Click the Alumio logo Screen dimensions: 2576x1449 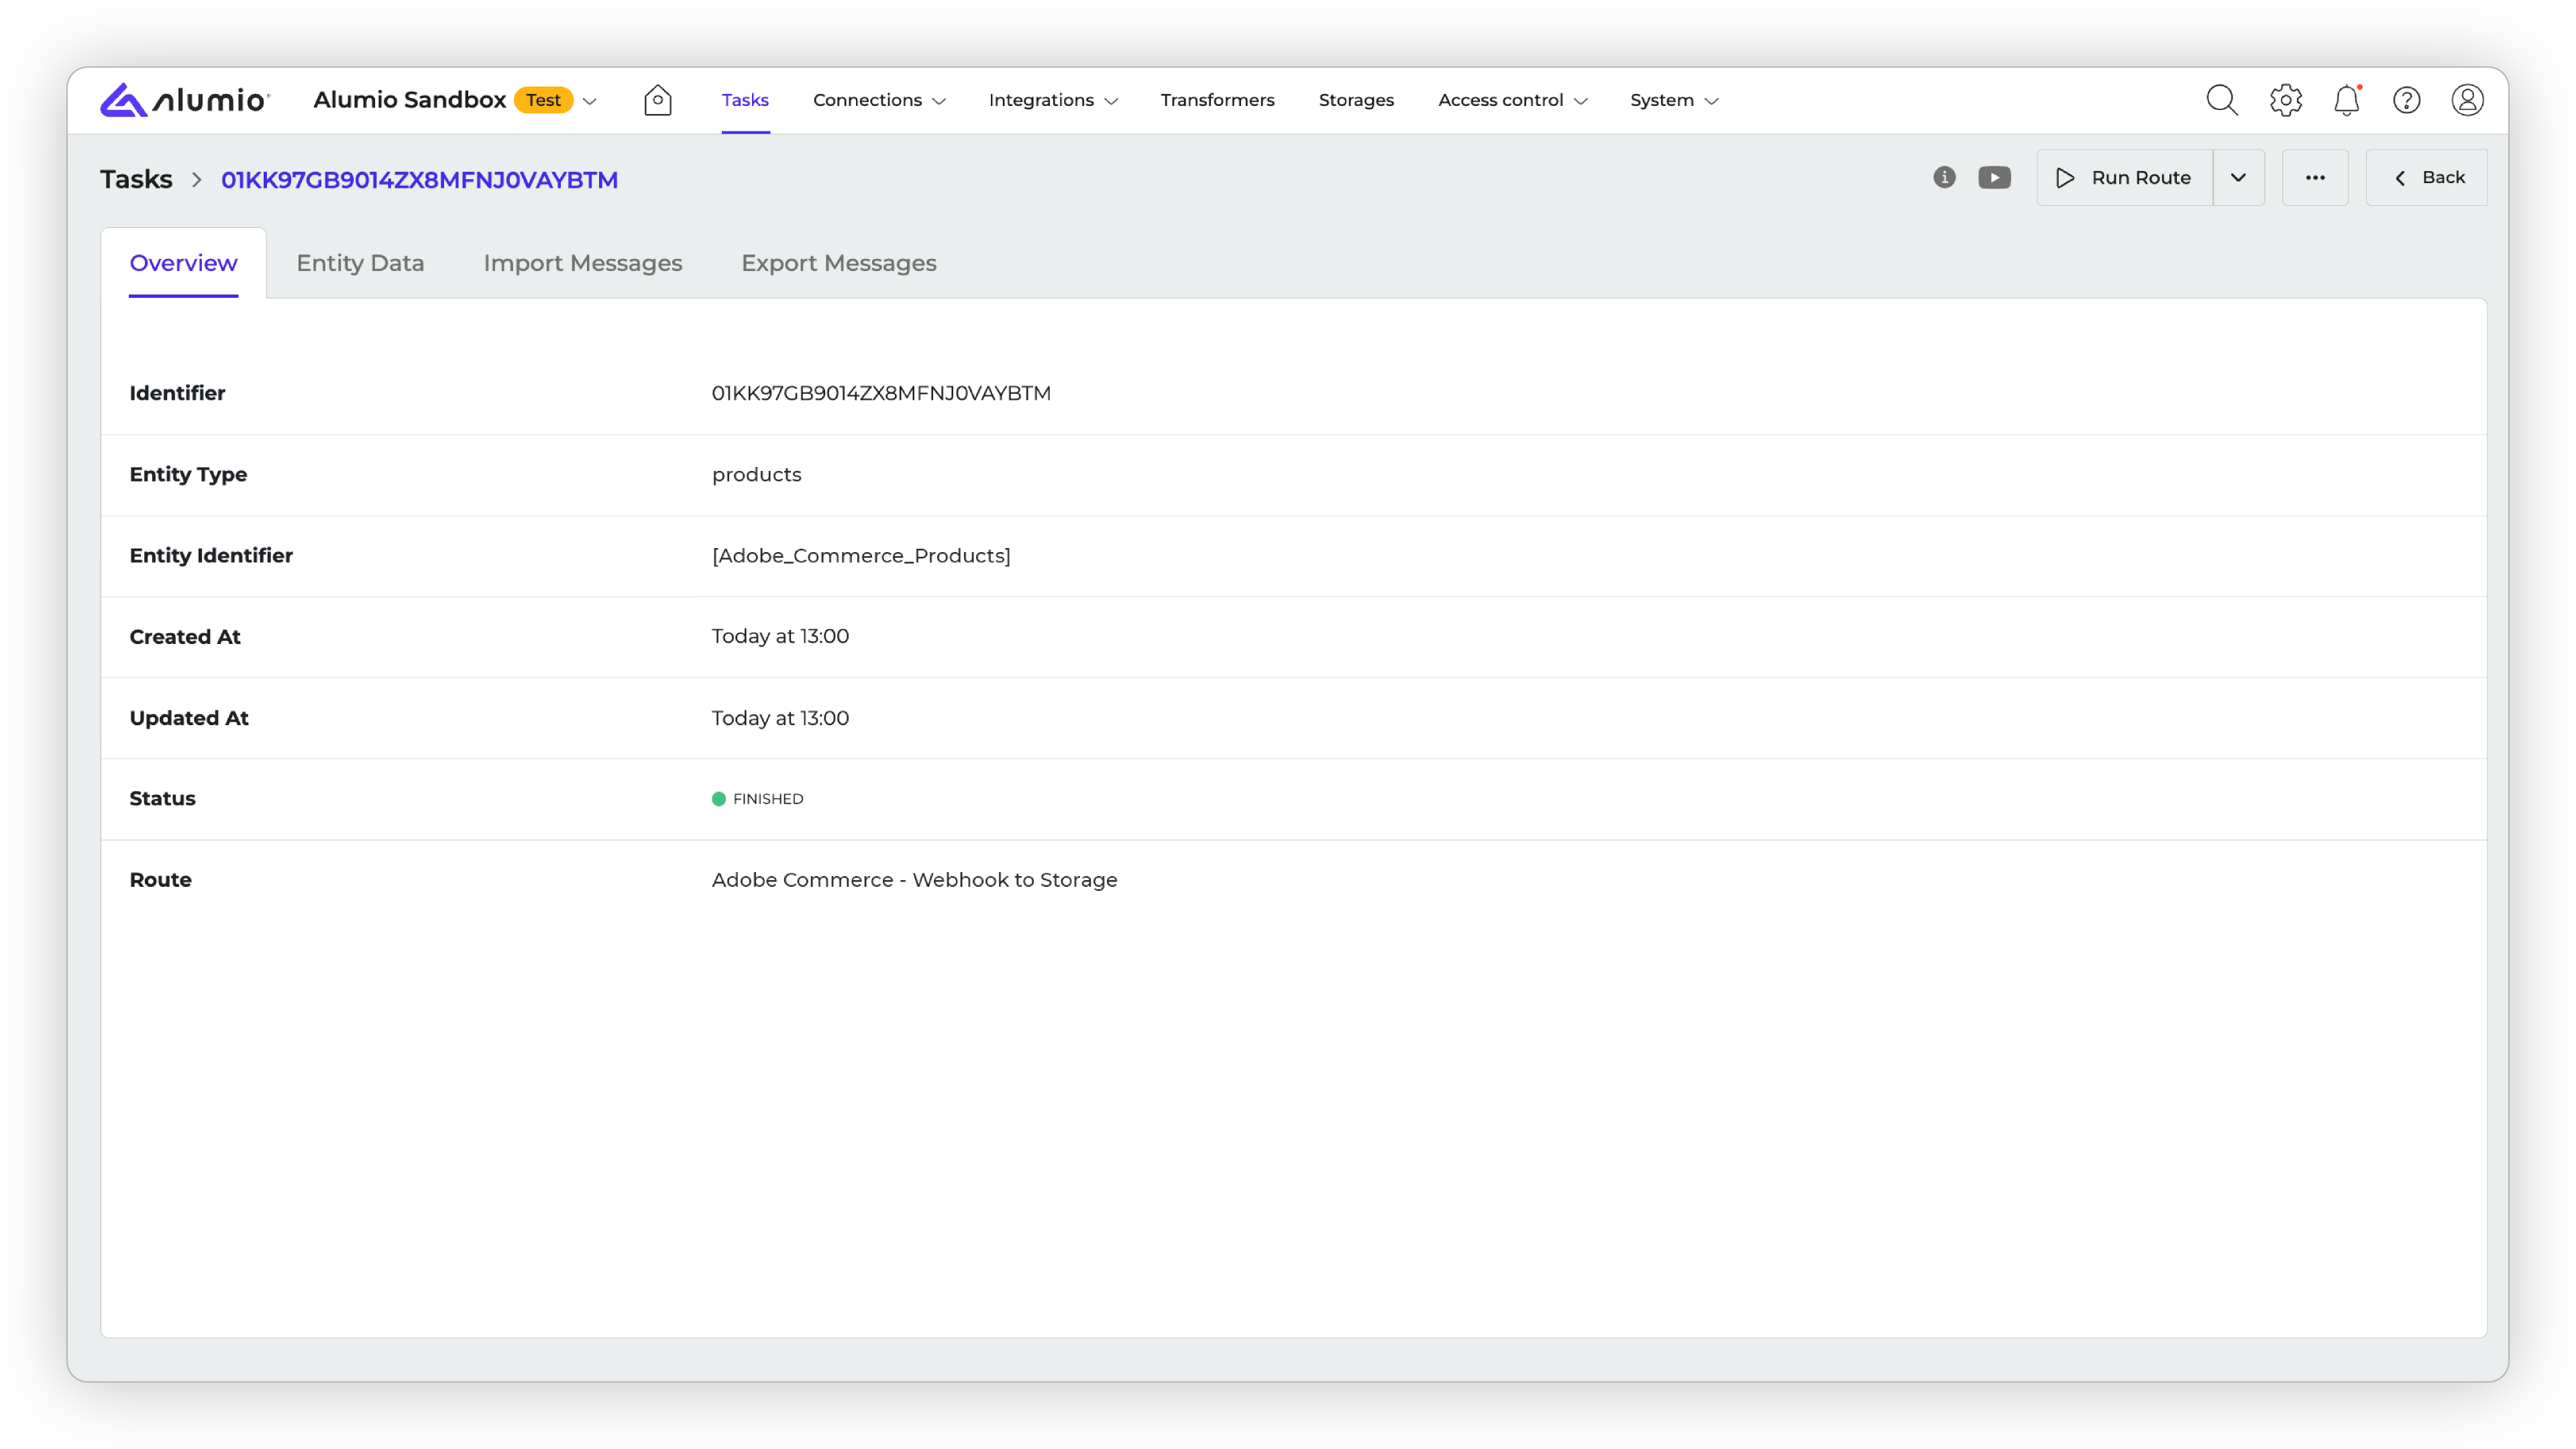(184, 100)
